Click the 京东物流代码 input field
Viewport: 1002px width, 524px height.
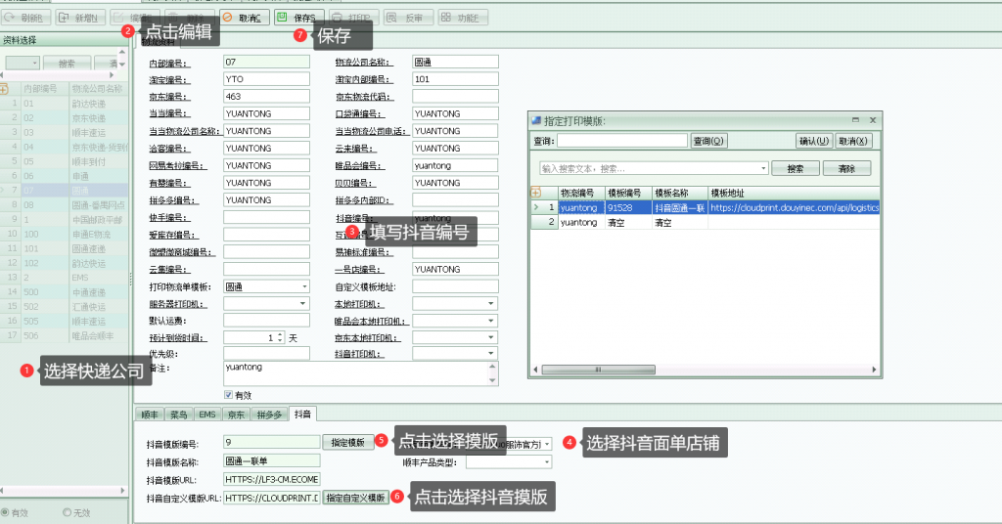(455, 97)
